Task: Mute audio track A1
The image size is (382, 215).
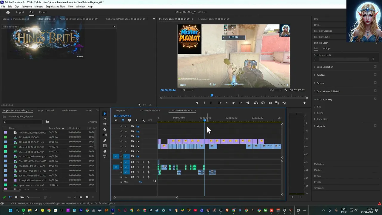Action: click(x=138, y=162)
